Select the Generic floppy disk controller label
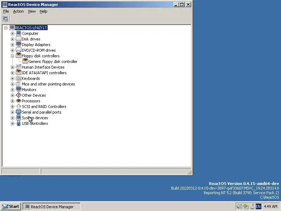 tap(53, 62)
